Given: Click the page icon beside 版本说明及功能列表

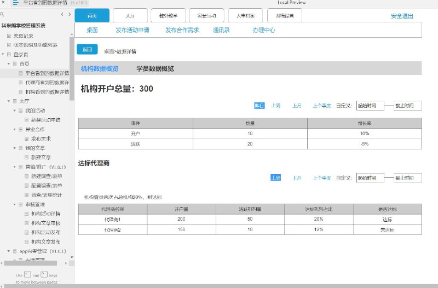Looking at the screenshot, I should (x=9, y=45).
